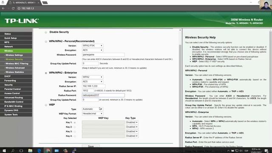Click help panel vertical scrollbar

pos(270,68)
